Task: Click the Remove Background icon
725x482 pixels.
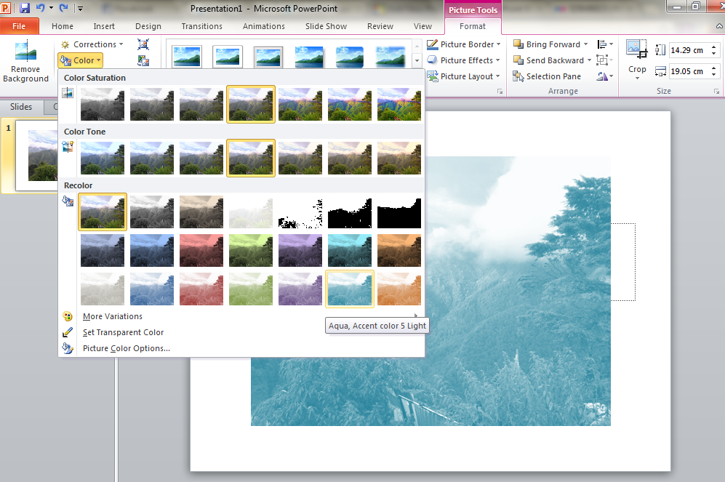Action: point(25,51)
